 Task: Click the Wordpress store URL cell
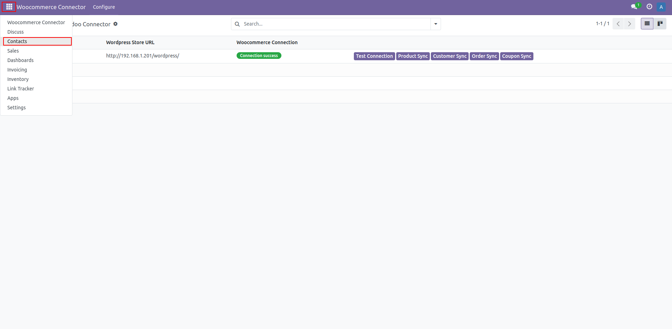[142, 56]
